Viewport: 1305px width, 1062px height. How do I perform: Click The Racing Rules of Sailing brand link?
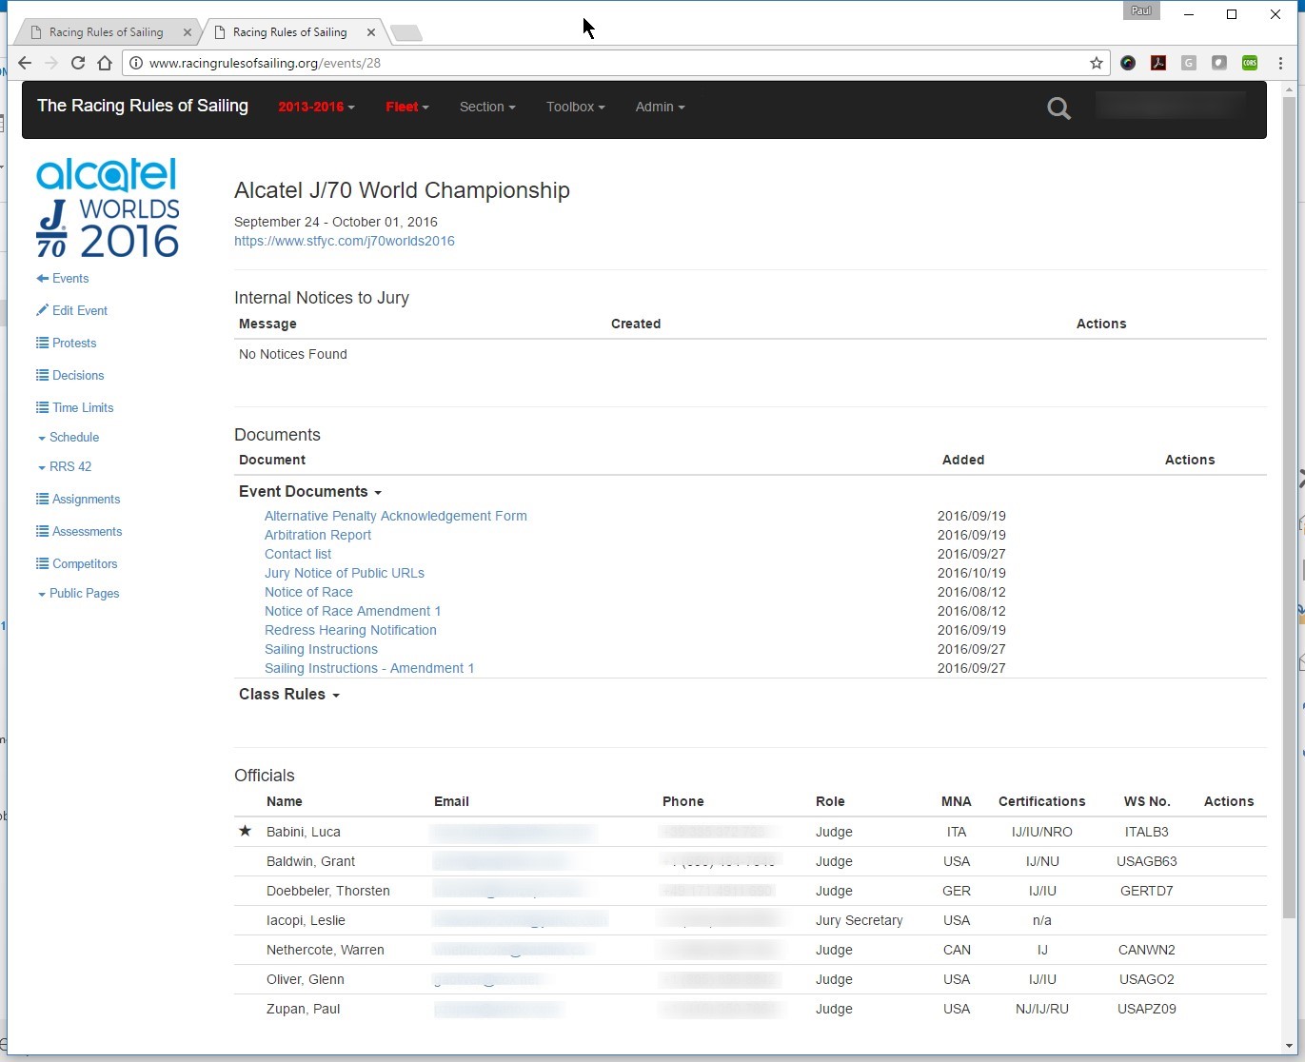tap(143, 106)
